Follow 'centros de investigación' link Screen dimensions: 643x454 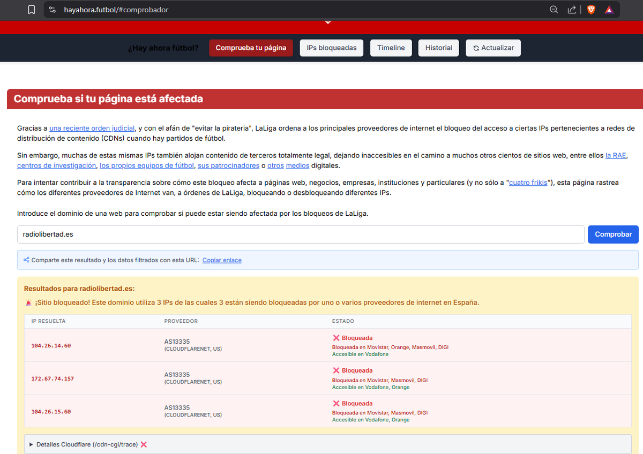57,165
